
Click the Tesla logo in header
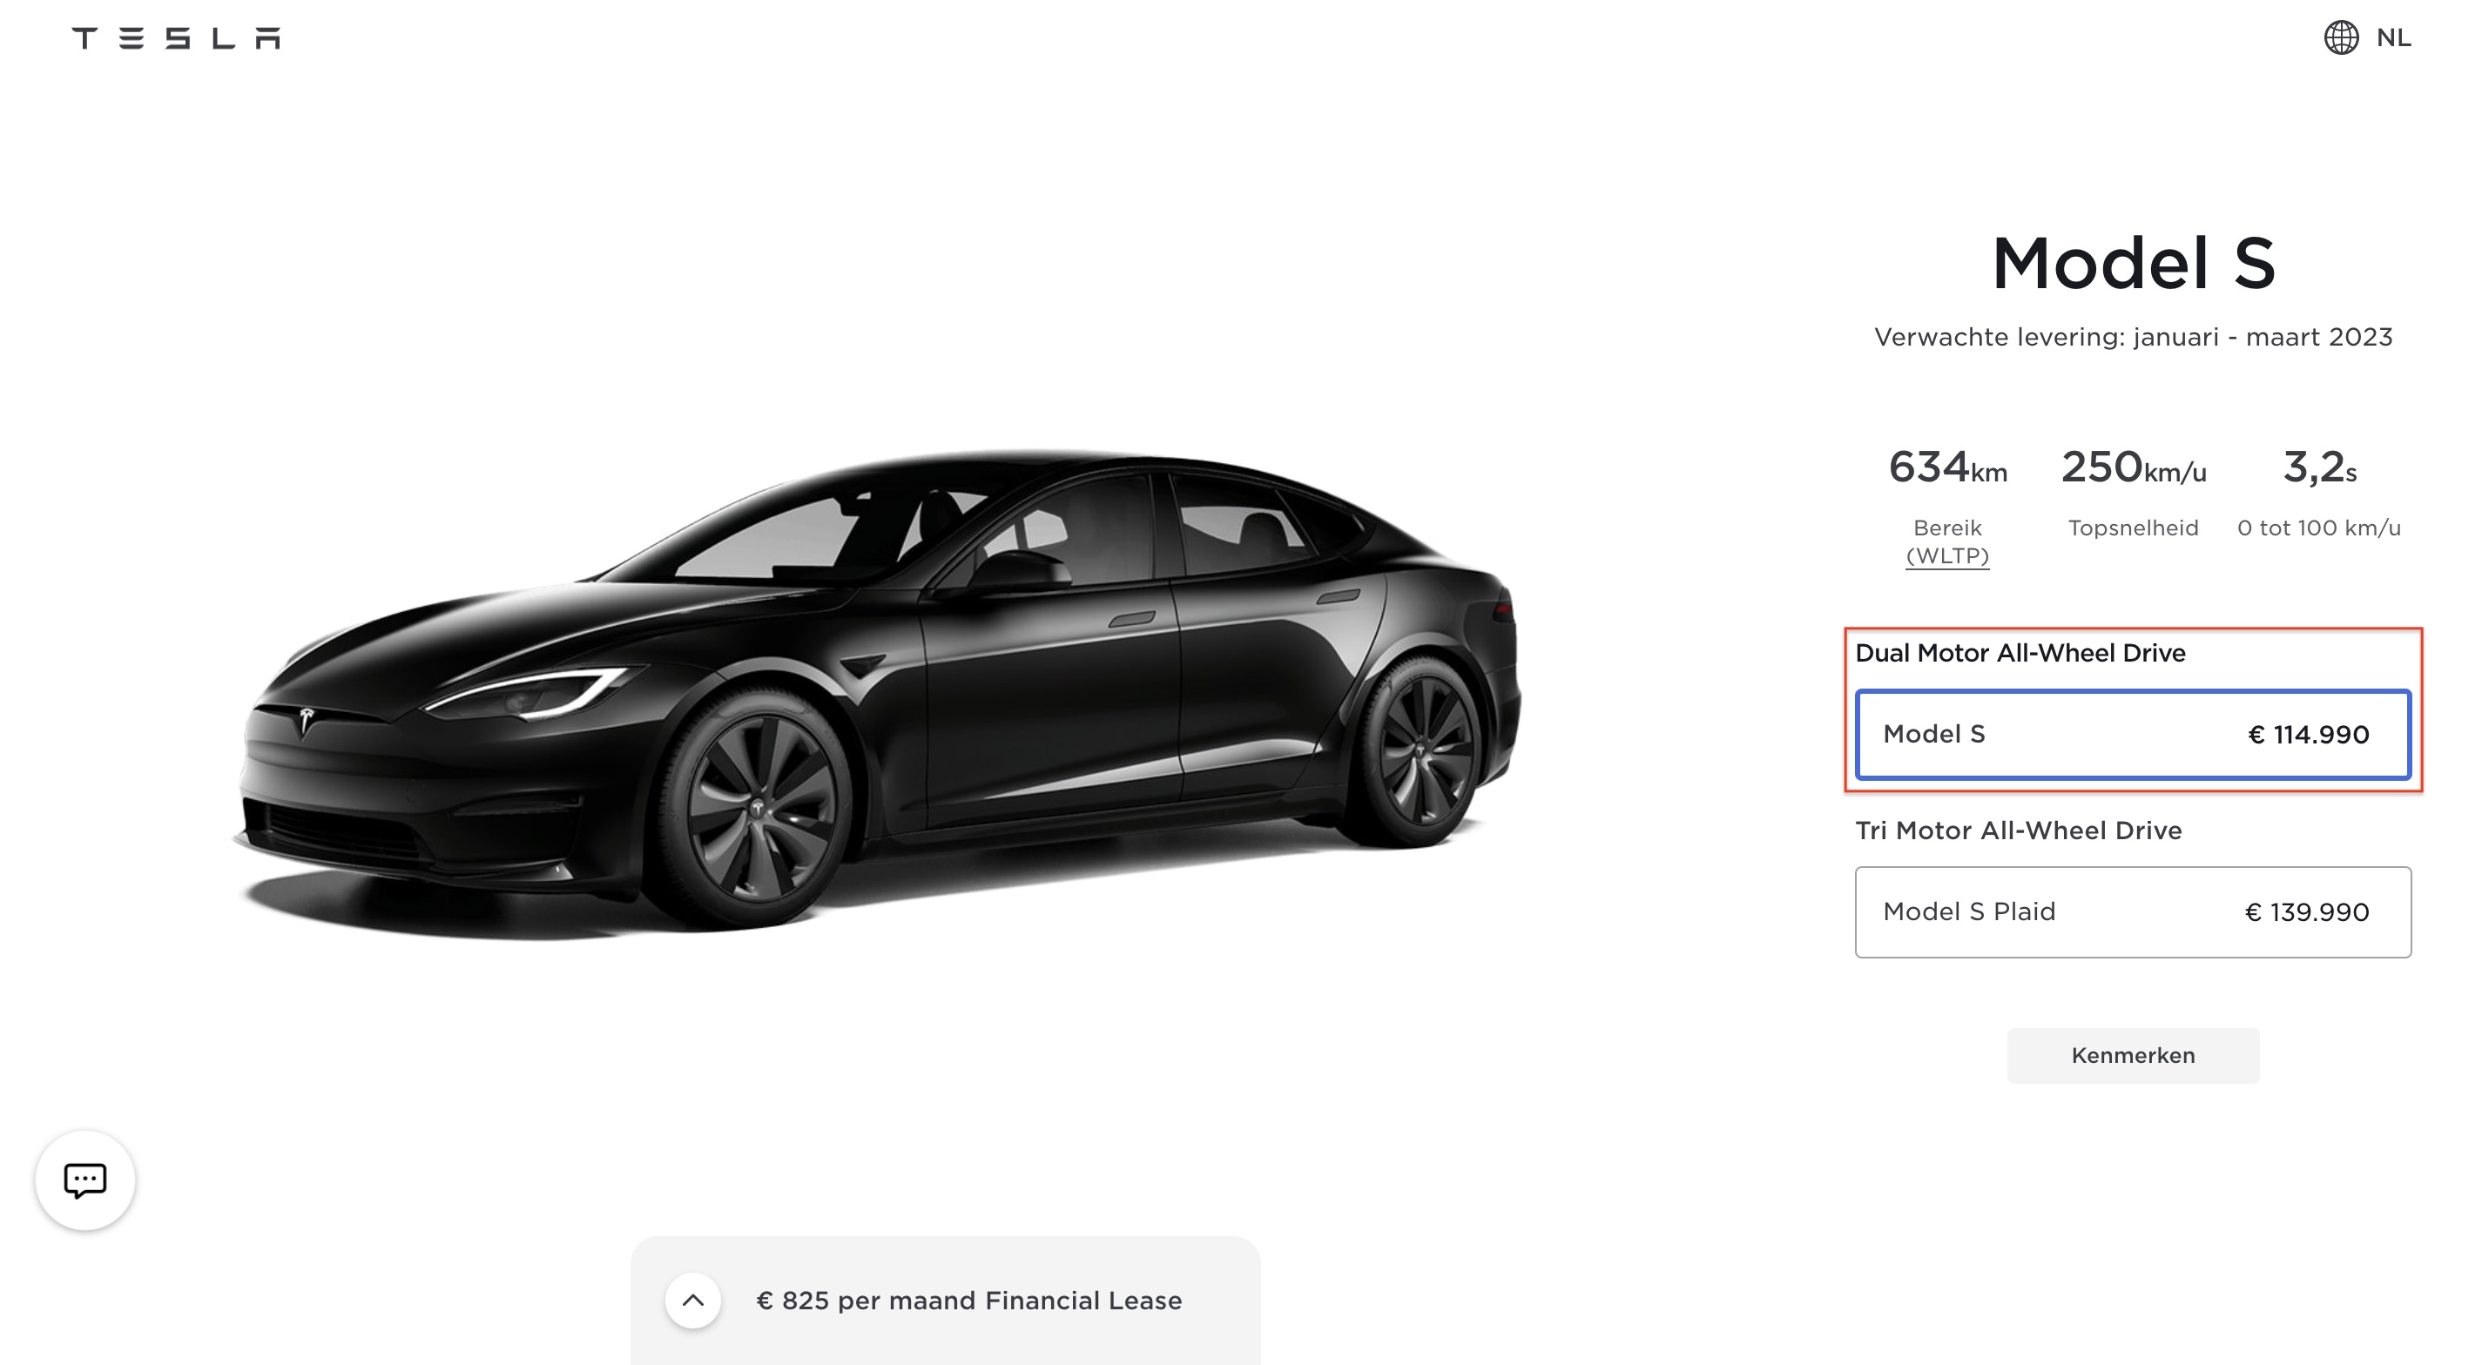click(175, 37)
